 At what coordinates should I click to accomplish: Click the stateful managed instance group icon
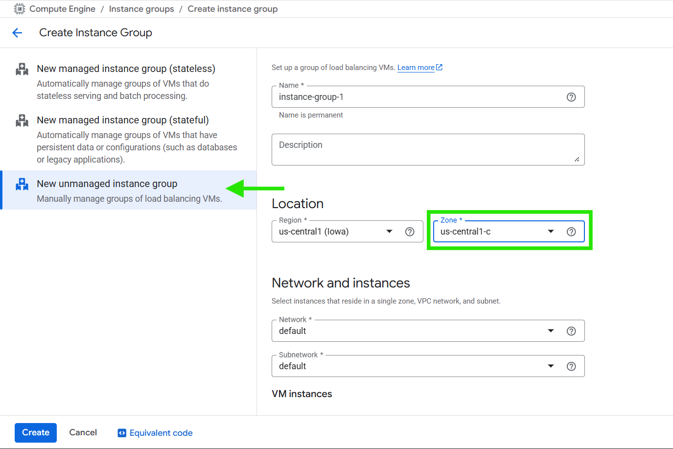click(22, 120)
